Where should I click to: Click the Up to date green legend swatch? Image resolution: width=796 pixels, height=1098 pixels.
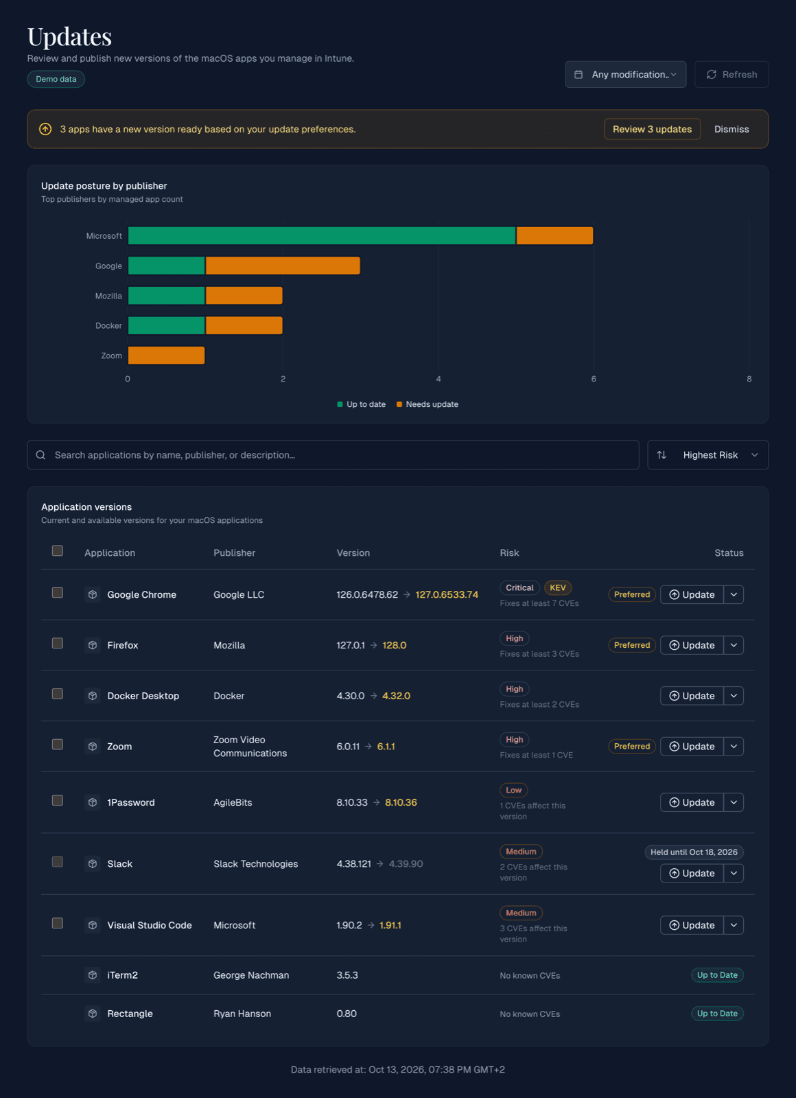(x=340, y=404)
